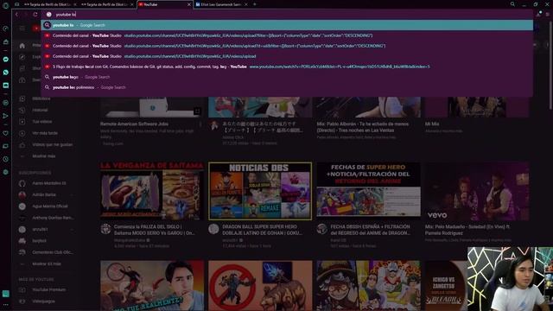Open history clock in browser sidebar
Image resolution: width=553 pixels, height=311 pixels.
click(6, 159)
